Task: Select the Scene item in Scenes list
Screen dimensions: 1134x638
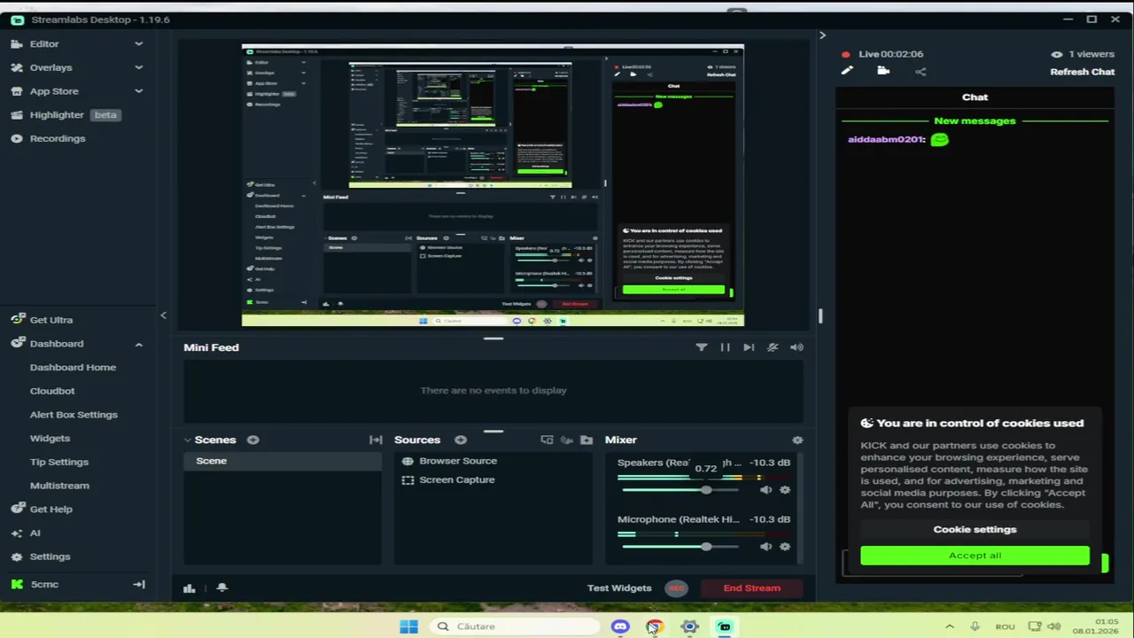Action: [x=282, y=461]
